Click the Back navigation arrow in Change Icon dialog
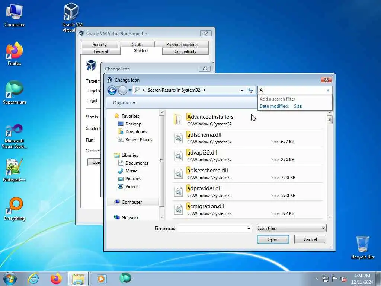Viewport: 381px width, 286px height. click(112, 90)
